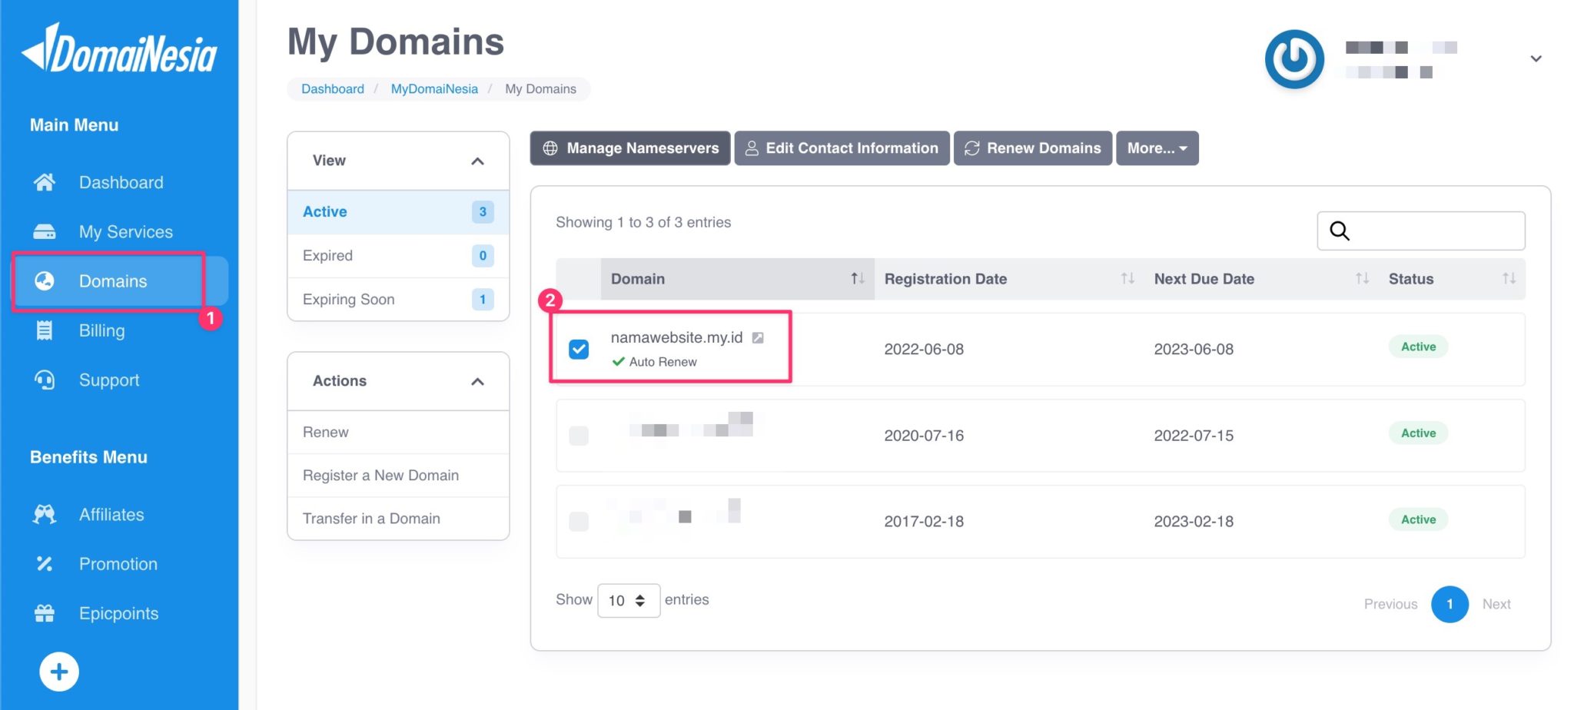Adjust the Show entries count stepper
This screenshot has height=710, width=1574.
[640, 600]
